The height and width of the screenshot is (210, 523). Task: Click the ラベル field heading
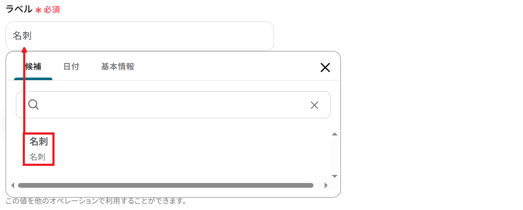(x=19, y=9)
